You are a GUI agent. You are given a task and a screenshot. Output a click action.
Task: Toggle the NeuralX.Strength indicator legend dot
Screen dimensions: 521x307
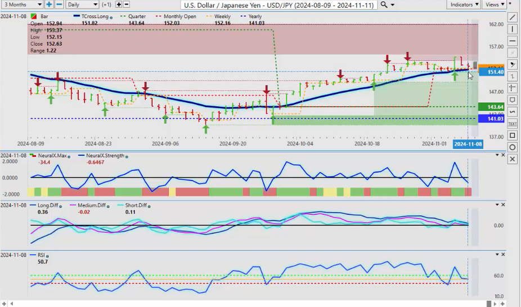coord(127,157)
